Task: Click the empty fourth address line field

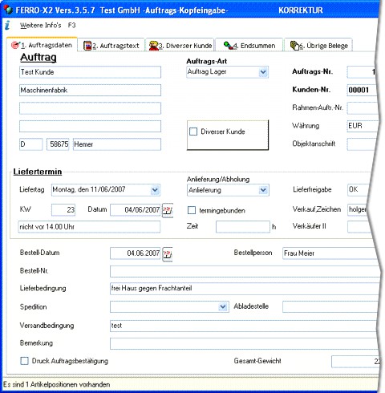Action: tap(90, 126)
